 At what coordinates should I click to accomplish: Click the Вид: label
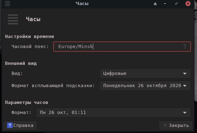[x=17, y=73]
